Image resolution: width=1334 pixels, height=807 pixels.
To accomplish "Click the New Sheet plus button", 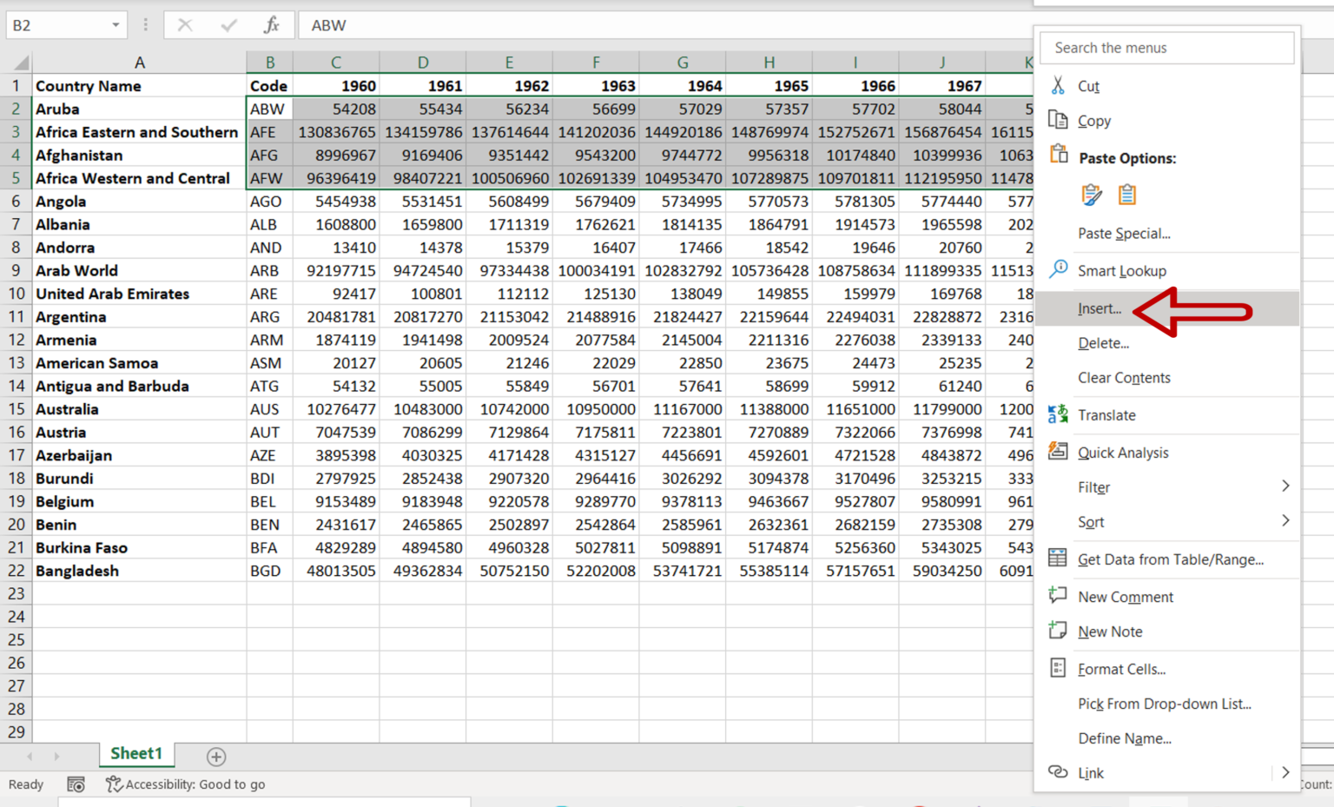I will (215, 757).
